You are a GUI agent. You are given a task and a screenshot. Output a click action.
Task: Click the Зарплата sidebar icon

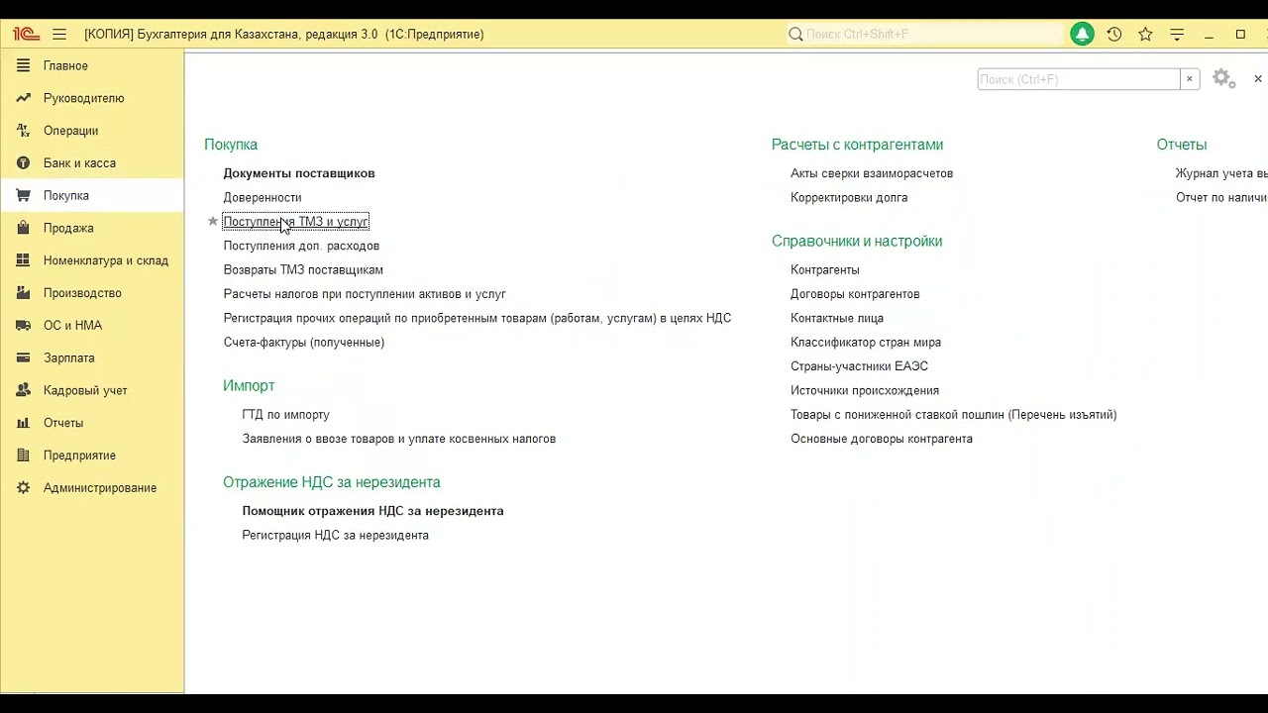pyautogui.click(x=23, y=357)
